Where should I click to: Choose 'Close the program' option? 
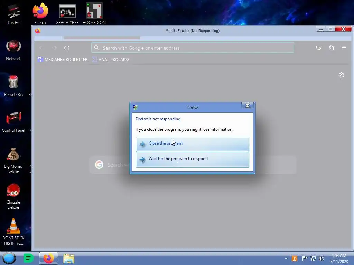pos(192,144)
